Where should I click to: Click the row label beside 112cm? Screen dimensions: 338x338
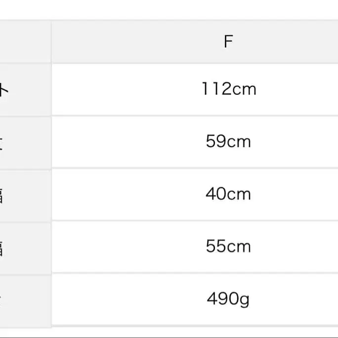coord(4,89)
